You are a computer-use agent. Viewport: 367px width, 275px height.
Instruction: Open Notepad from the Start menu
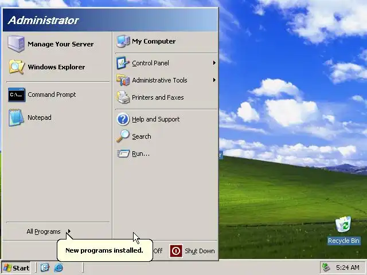(56, 117)
